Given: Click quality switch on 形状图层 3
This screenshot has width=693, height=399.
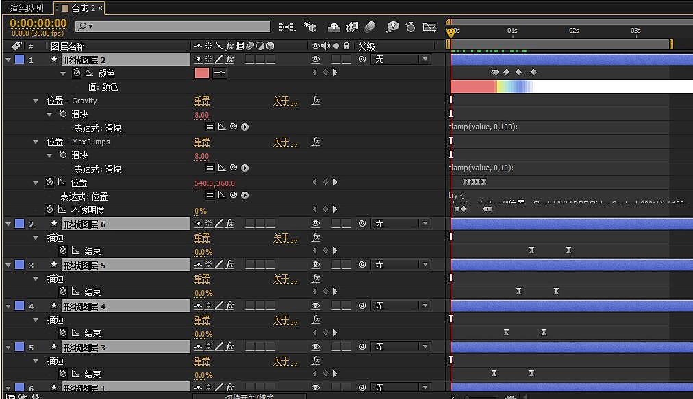Looking at the screenshot, I should (x=219, y=347).
